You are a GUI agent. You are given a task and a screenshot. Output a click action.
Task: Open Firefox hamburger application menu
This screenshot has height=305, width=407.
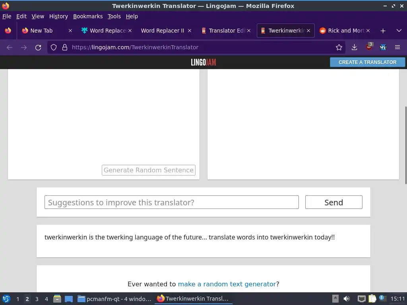pyautogui.click(x=397, y=48)
